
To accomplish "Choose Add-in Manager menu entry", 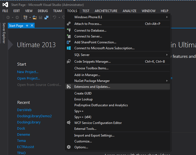I will pos(118,75).
